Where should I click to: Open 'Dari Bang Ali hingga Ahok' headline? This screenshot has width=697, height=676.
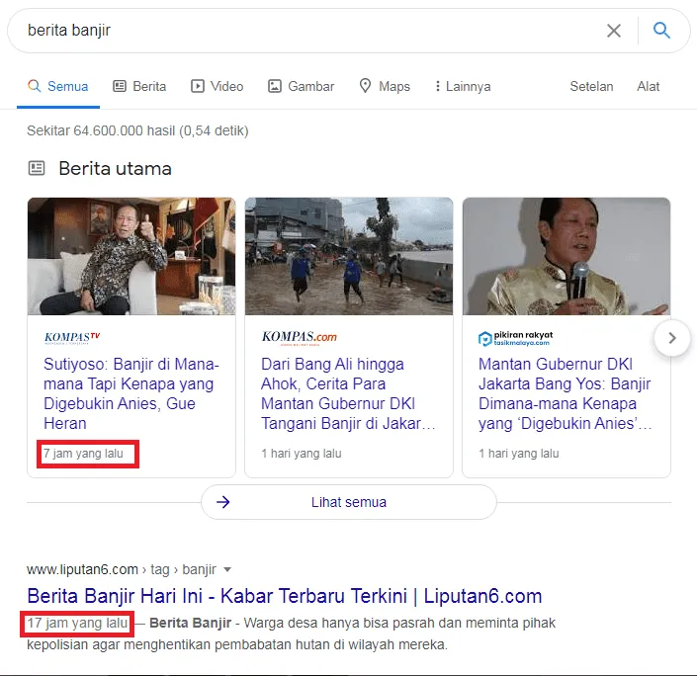(348, 393)
